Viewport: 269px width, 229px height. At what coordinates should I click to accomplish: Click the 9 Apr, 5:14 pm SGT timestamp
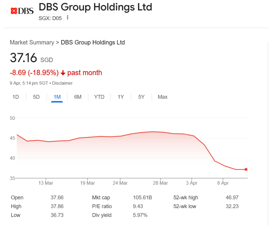pyautogui.click(x=29, y=83)
